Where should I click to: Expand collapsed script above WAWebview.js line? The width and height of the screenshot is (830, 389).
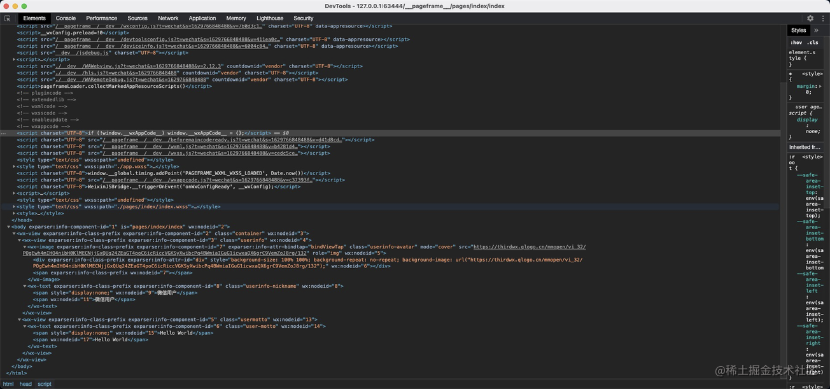coord(14,59)
